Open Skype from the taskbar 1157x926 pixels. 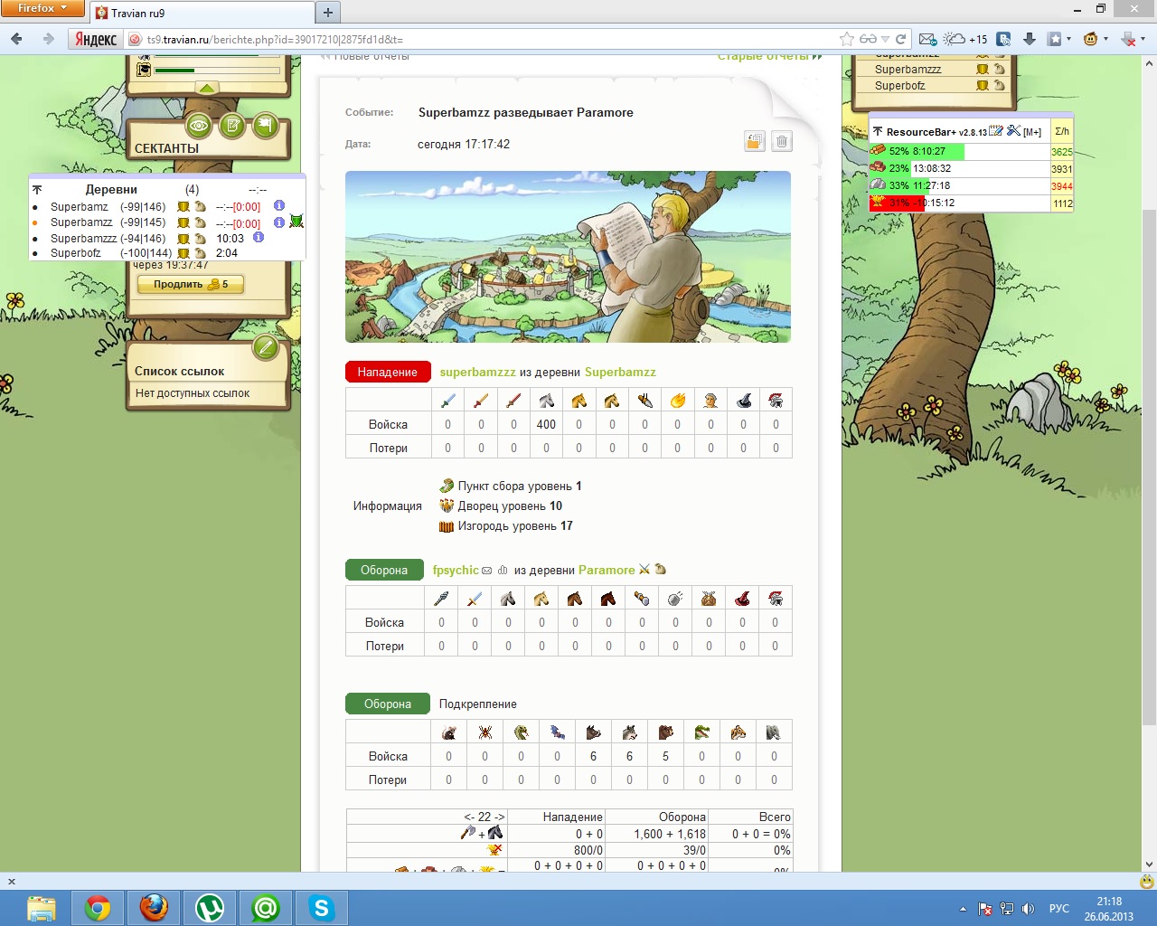pyautogui.click(x=322, y=908)
